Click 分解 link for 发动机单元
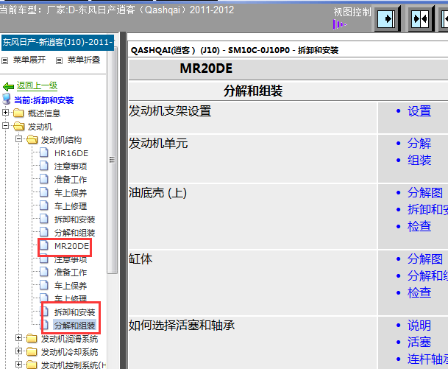 [419, 144]
